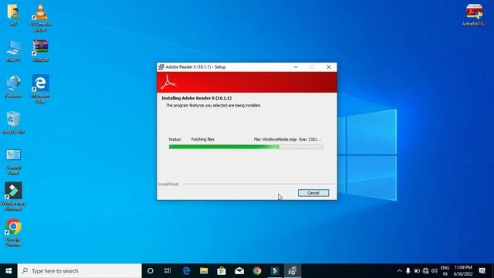Select the Network desktop icon
494x278 pixels.
pos(13,86)
